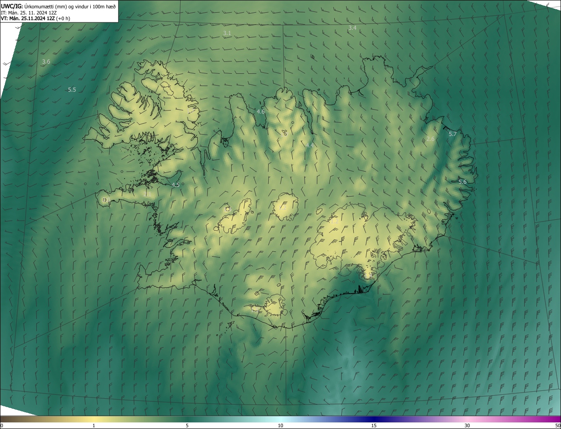561x429 pixels.
Task: Click the 5.5 value label on the map
Action: point(72,89)
